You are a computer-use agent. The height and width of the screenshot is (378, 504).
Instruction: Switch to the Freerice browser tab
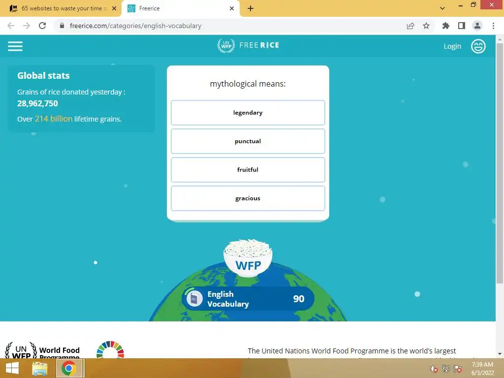[180, 8]
